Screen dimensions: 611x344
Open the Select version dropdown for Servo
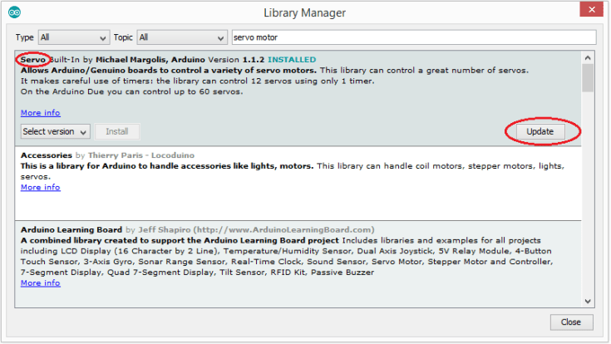pos(56,131)
